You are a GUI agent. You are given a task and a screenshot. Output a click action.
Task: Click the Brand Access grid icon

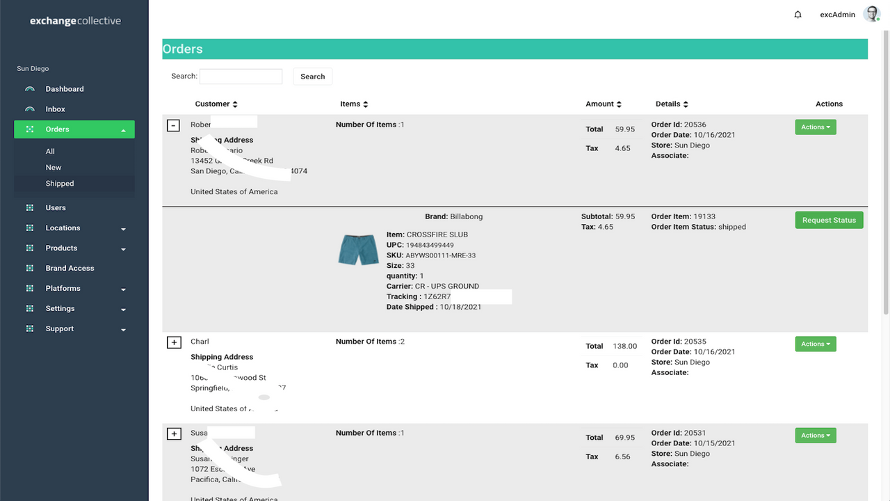(30, 269)
